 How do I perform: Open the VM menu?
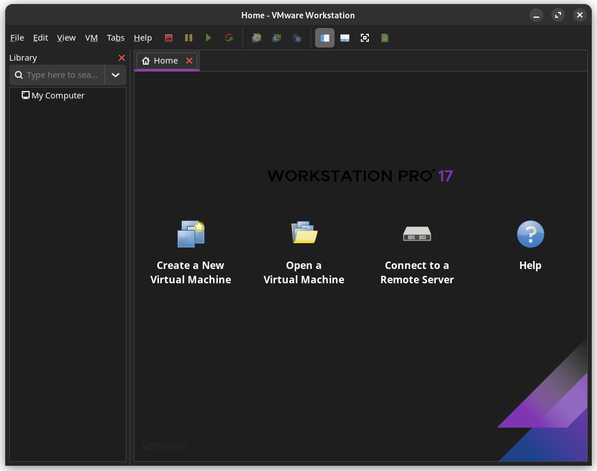coord(91,38)
